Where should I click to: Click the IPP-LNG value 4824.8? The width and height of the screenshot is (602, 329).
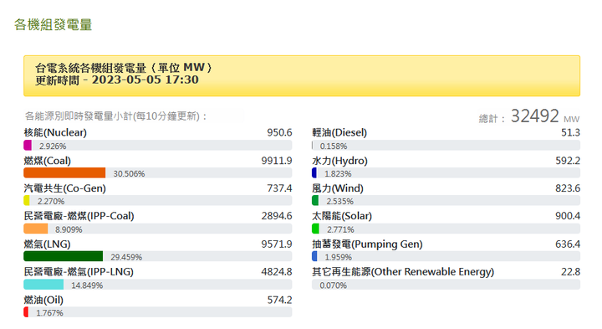click(x=277, y=272)
